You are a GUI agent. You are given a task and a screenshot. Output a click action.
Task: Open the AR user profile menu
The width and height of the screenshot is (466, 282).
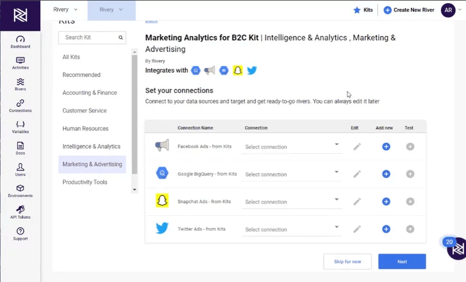[x=448, y=10]
